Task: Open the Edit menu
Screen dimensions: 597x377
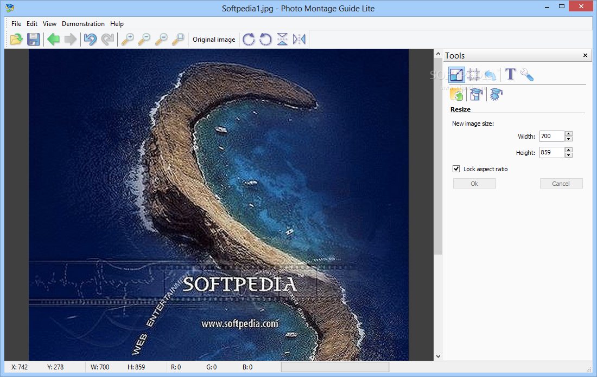Action: [x=32, y=24]
